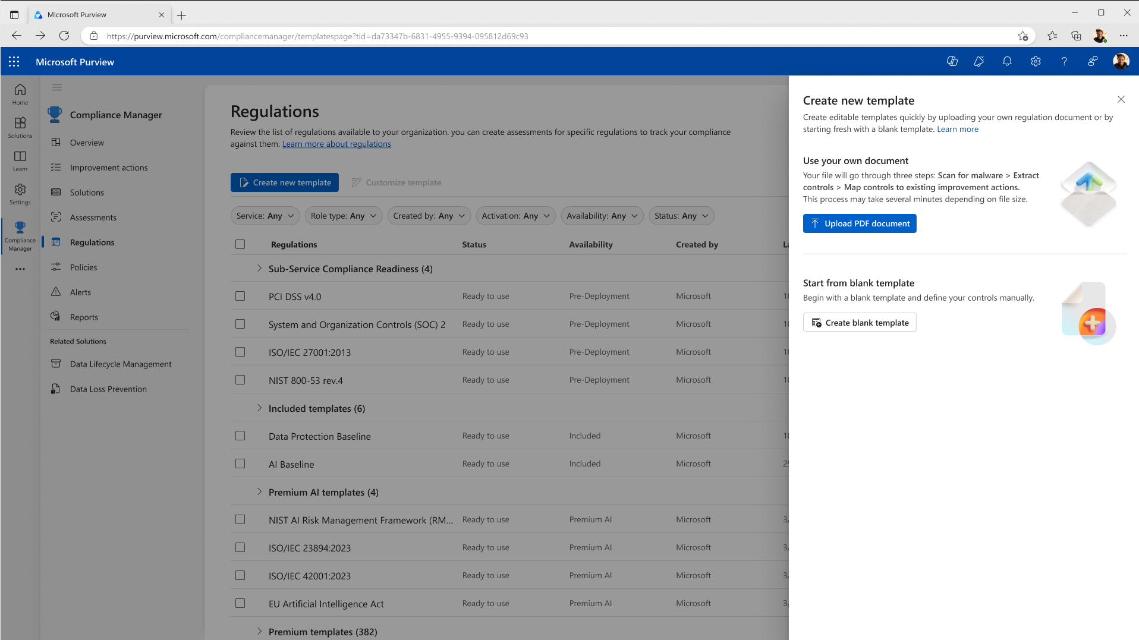The width and height of the screenshot is (1139, 640).
Task: Open feedback icon in Purview header
Action: (1093, 61)
